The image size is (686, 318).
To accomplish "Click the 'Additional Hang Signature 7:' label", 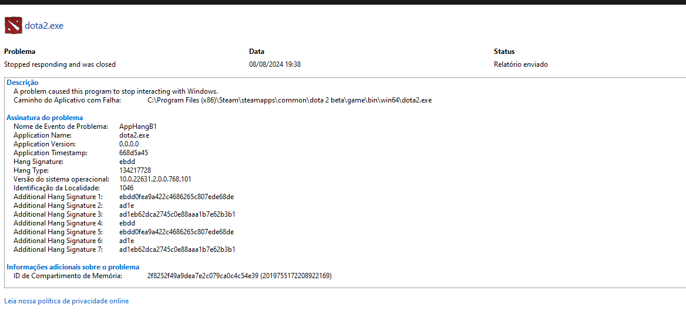I will 58,249.
